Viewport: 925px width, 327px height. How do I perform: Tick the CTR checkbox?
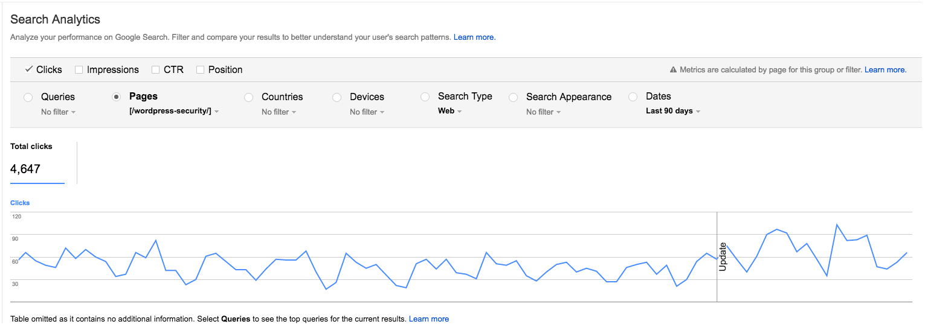click(156, 70)
